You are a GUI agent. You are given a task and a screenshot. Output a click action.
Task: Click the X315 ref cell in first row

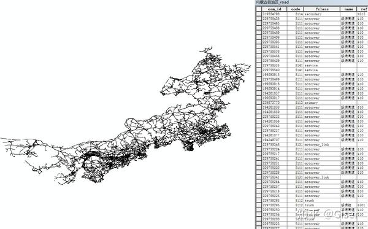pyautogui.click(x=362, y=14)
